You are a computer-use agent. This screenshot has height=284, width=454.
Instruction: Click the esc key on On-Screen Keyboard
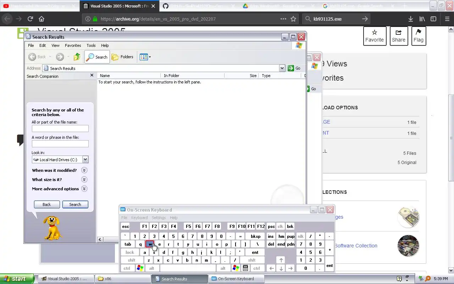126,226
